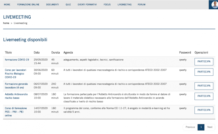Click PARTECIPA for PES – PAV – PEI course
218x134 pixels.
204,110
